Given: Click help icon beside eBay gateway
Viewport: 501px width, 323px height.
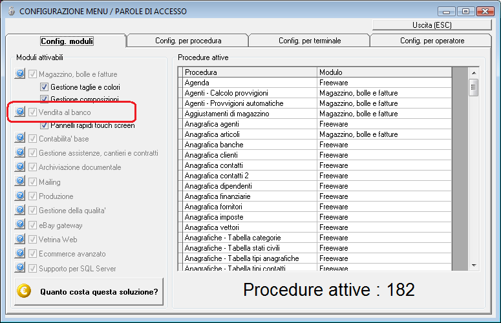Looking at the screenshot, I should click(x=20, y=225).
